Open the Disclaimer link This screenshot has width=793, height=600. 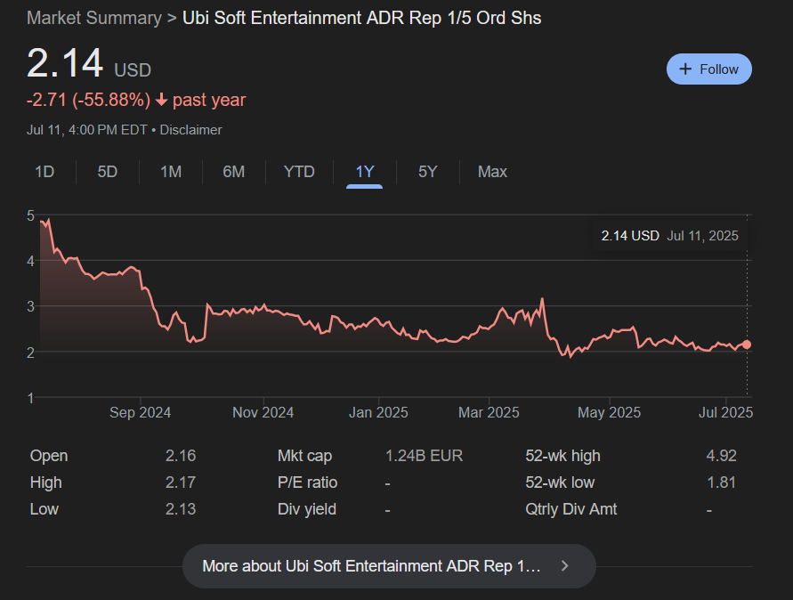tap(190, 130)
